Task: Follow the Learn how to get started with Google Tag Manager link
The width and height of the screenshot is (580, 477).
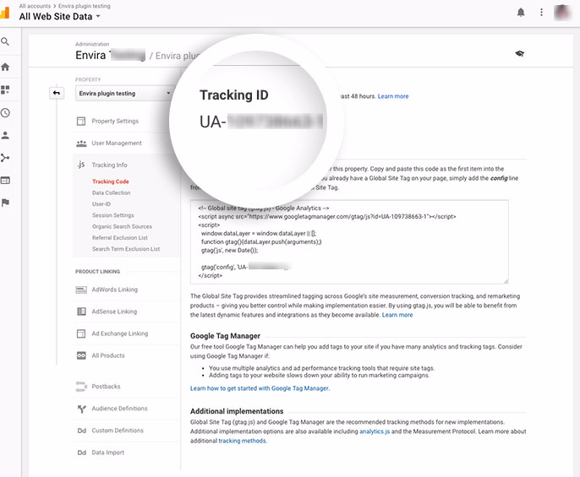Action: pyautogui.click(x=260, y=388)
